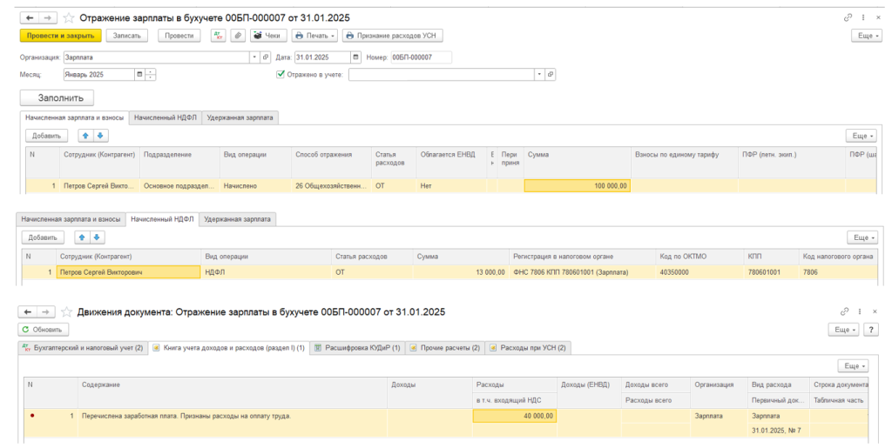Click Добавить above the НДФЛ table
The width and height of the screenshot is (892, 448).
click(x=44, y=237)
